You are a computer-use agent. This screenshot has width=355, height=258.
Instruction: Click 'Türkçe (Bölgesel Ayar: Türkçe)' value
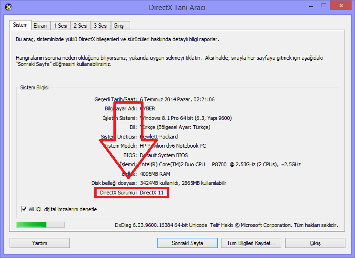pos(175,127)
